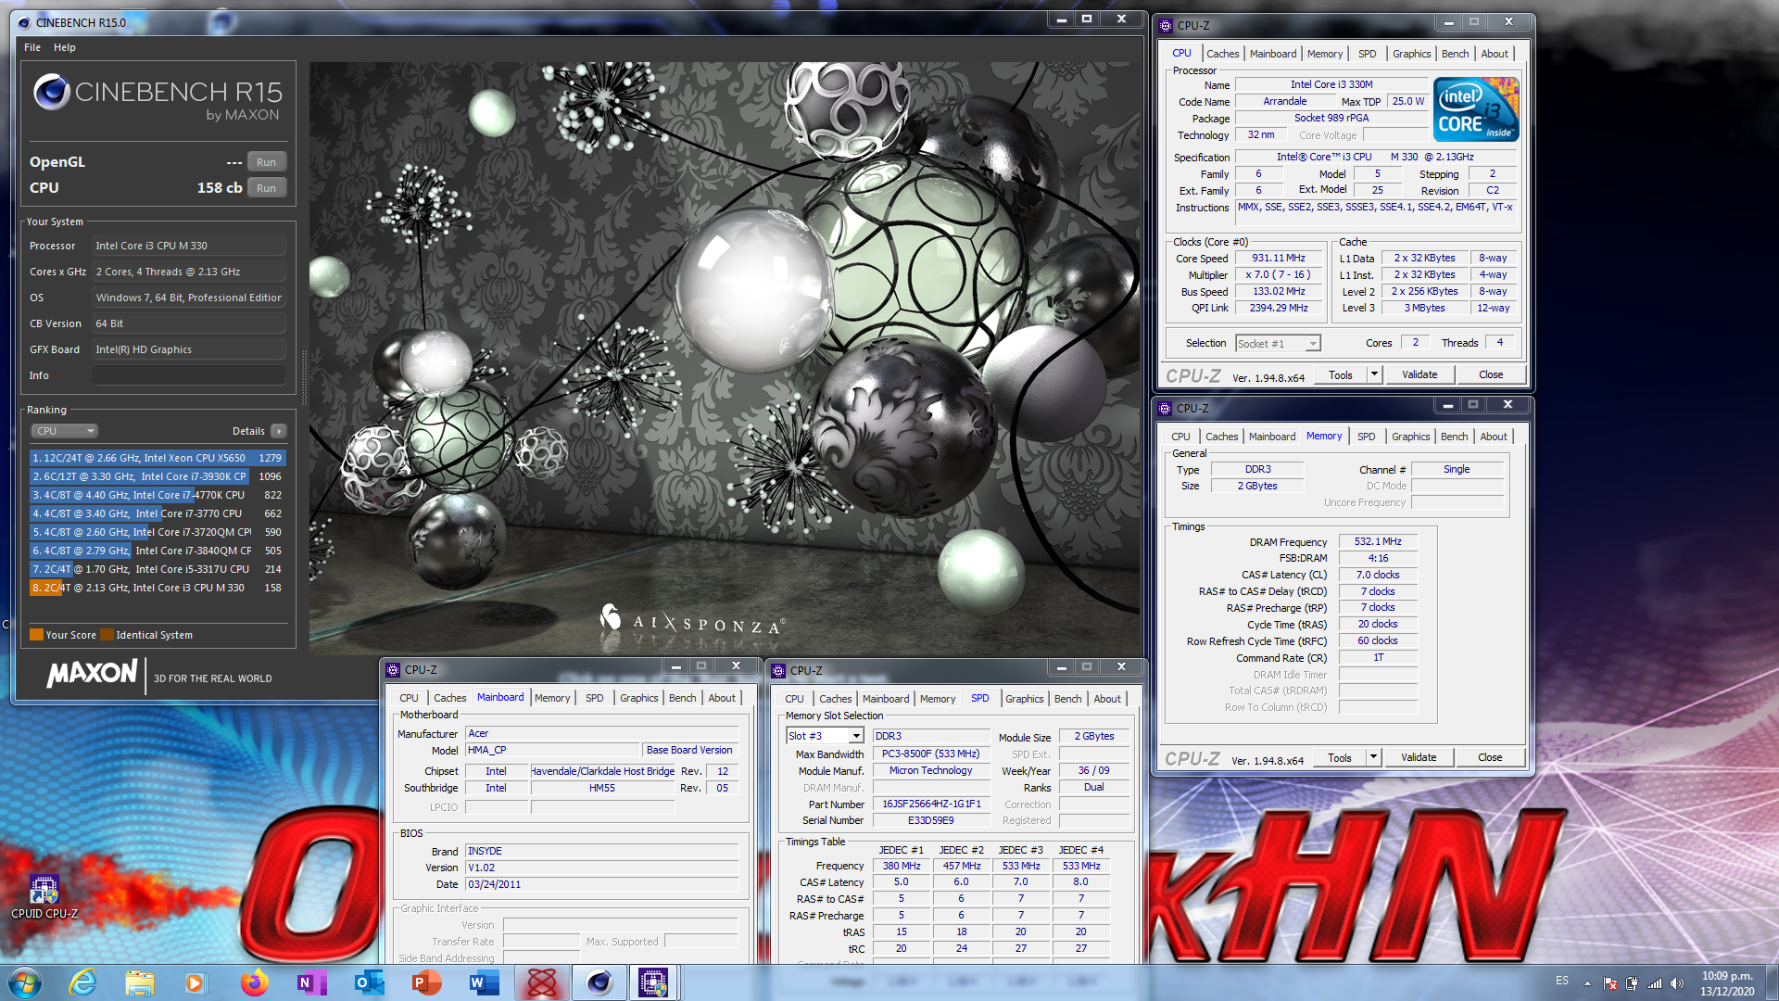
Task: Click the Part Number field 16JSF25664HZ-1G1F1
Action: click(931, 805)
